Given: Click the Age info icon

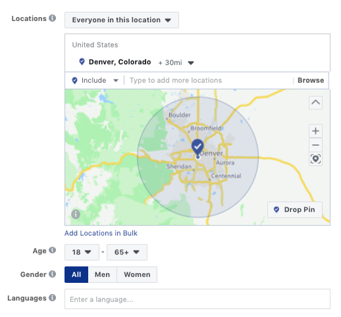Looking at the screenshot, I should point(52,250).
